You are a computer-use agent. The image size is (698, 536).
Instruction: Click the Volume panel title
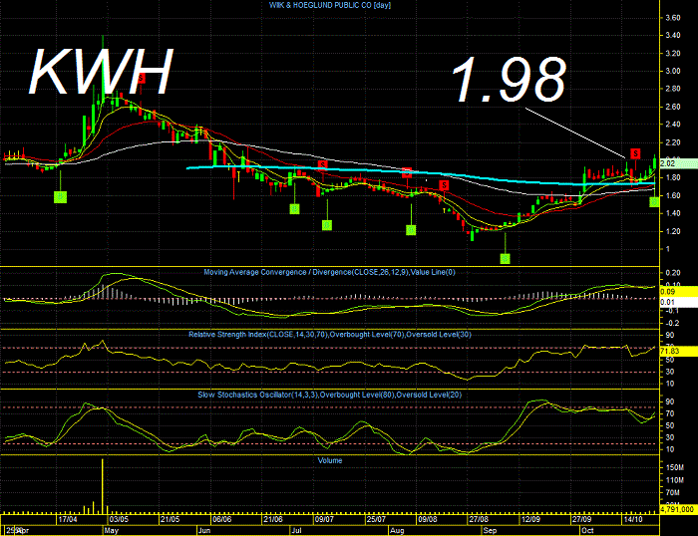click(x=330, y=460)
